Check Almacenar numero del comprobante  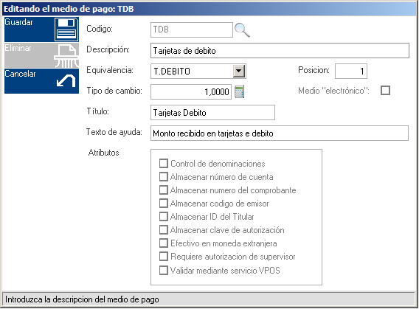pos(164,190)
